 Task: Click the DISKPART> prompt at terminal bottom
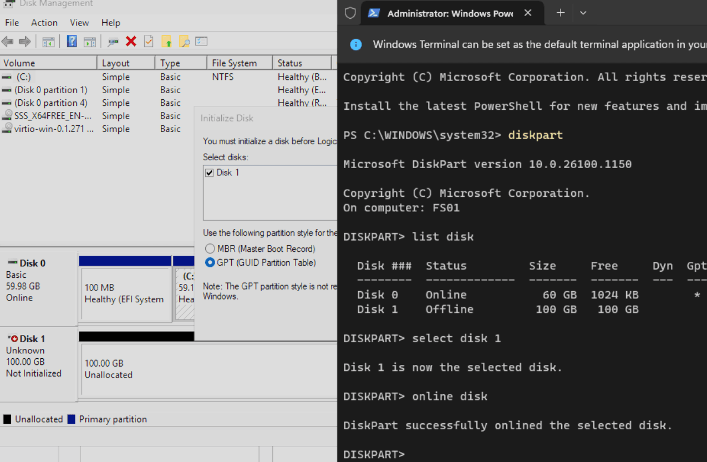coord(374,454)
